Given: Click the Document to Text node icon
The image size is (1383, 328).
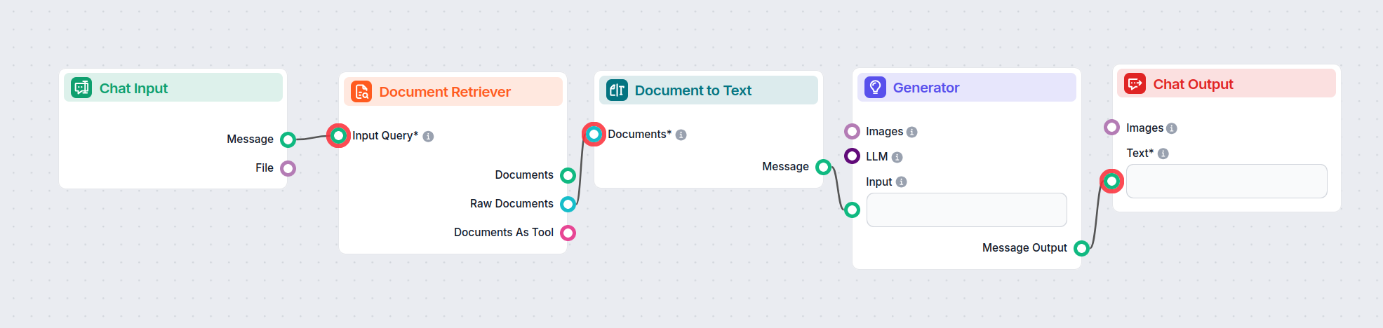Looking at the screenshot, I should click(617, 90).
